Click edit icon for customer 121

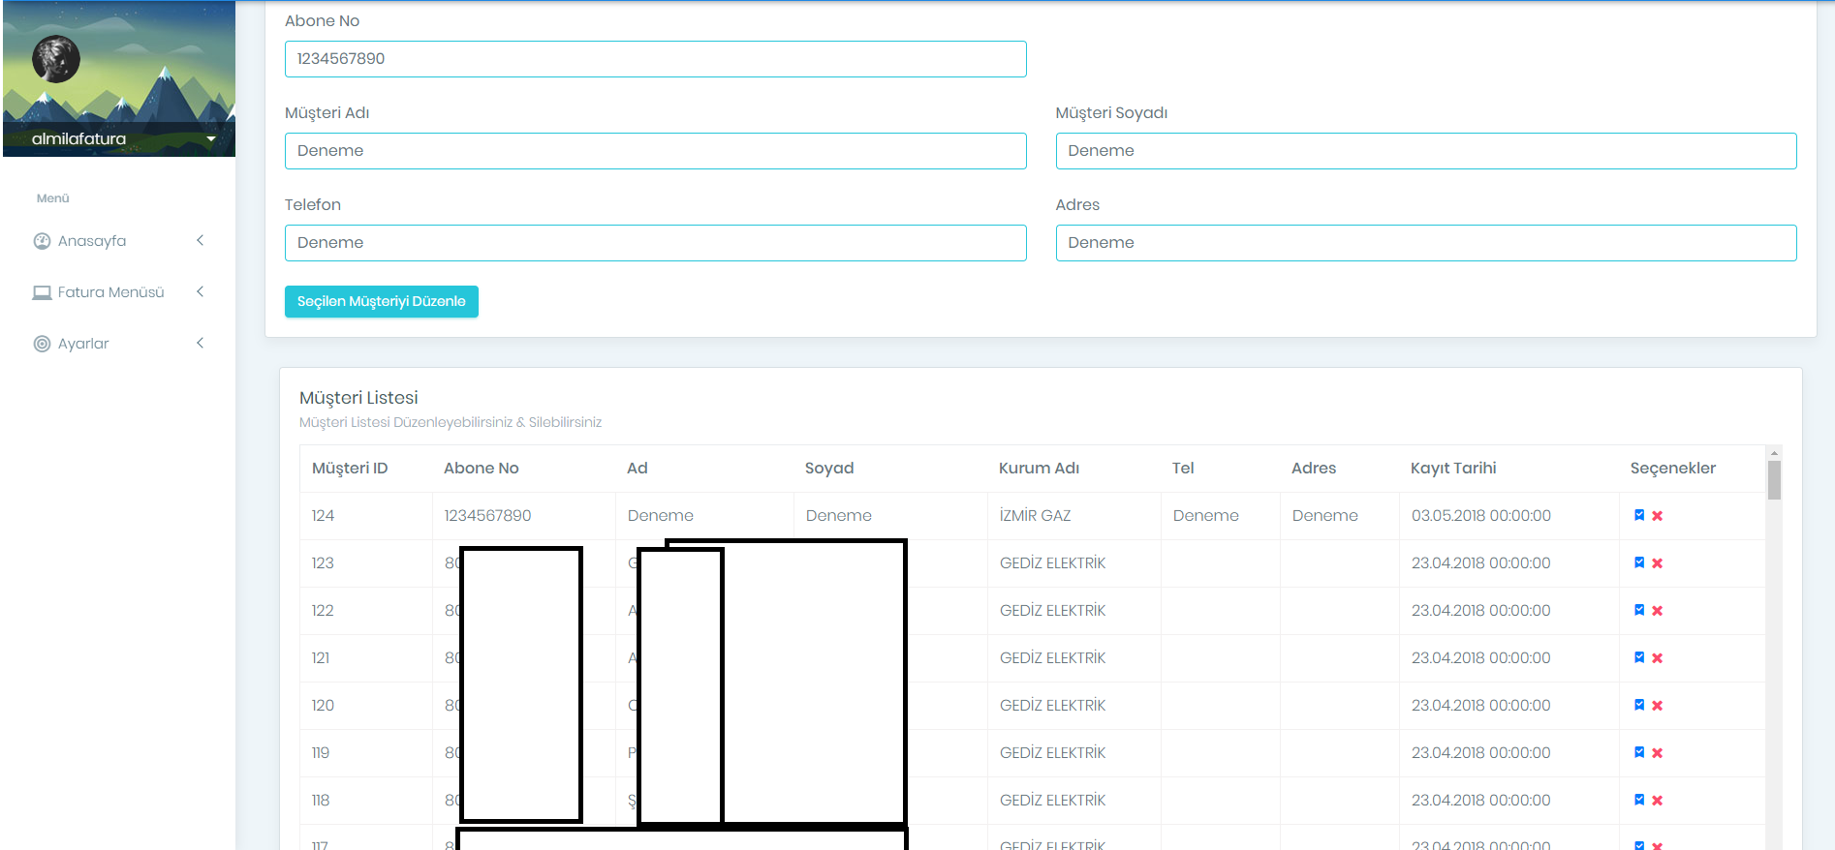point(1639,657)
